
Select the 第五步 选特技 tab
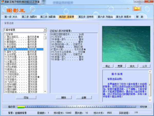coord(86,17)
